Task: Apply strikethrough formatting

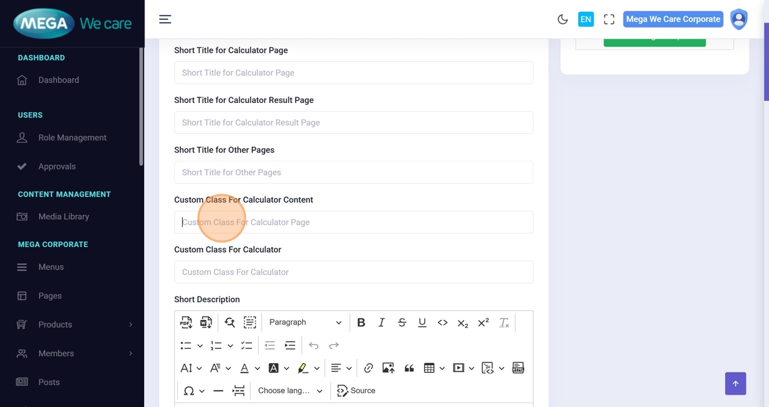Action: click(x=402, y=323)
